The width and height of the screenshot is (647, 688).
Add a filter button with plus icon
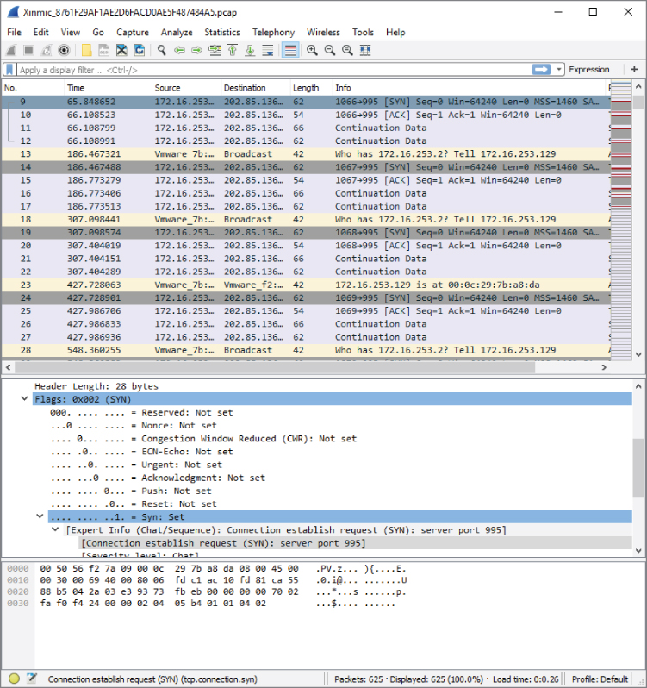[634, 69]
